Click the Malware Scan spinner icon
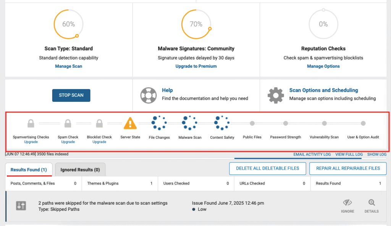 (x=189, y=123)
